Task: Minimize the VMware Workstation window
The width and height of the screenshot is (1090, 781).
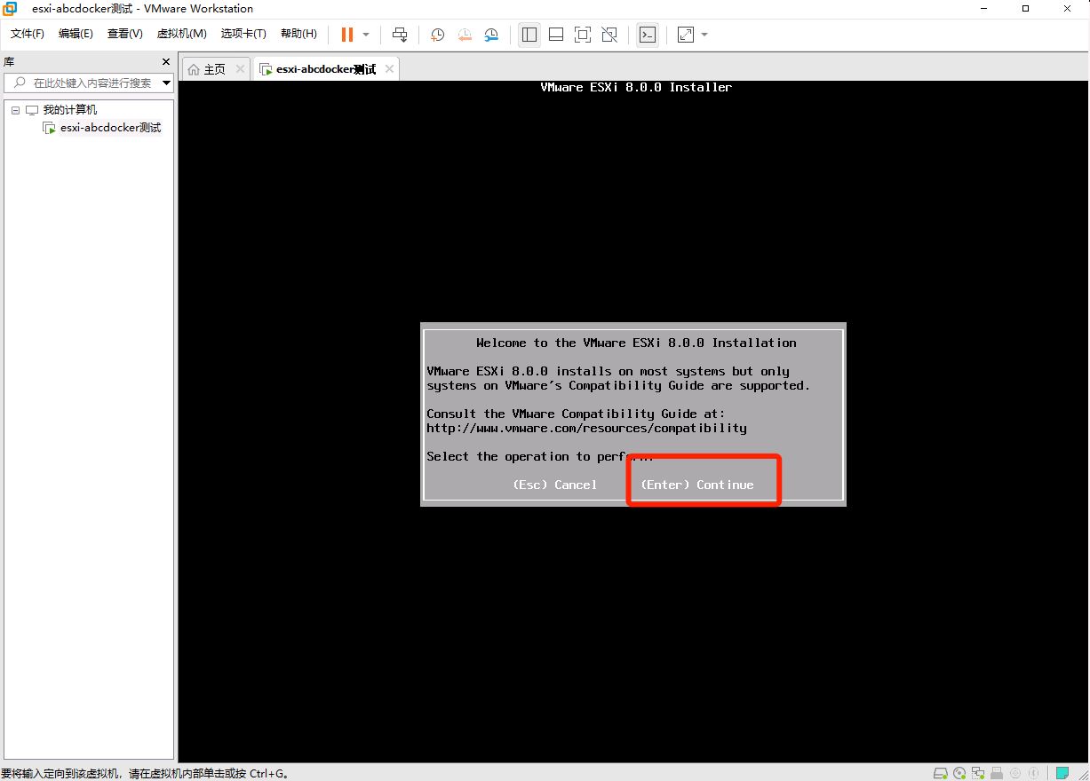Action: pyautogui.click(x=985, y=9)
